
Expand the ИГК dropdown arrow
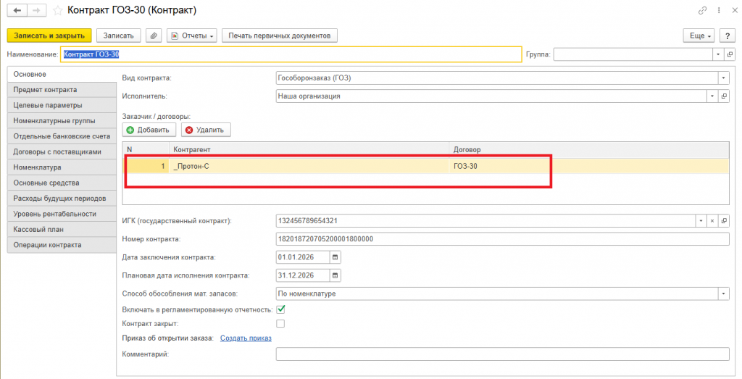[x=701, y=221]
